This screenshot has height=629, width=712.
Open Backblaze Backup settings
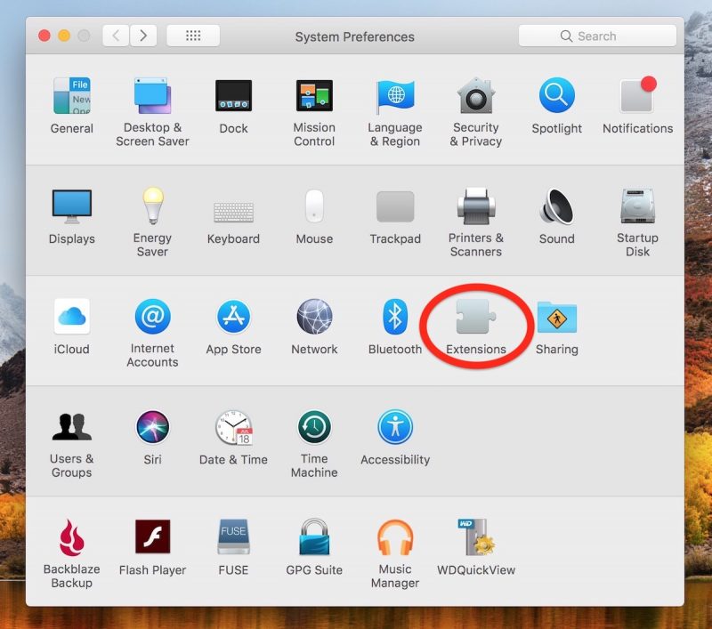pos(71,540)
